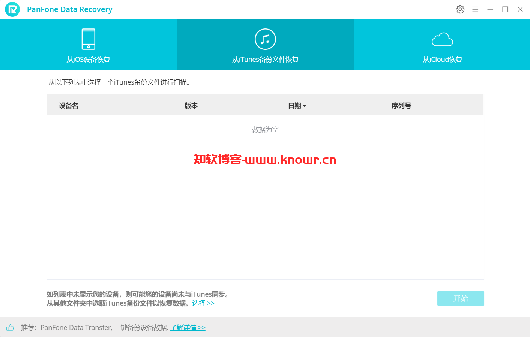The height and width of the screenshot is (337, 530).
Task: Switch to 从iTunes备份文件恢复 tab
Action: coord(265,45)
